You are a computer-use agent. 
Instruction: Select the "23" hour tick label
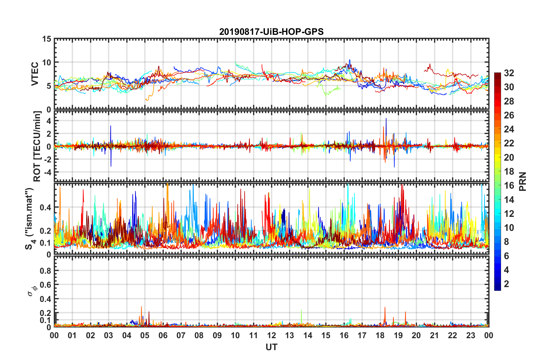pos(471,335)
